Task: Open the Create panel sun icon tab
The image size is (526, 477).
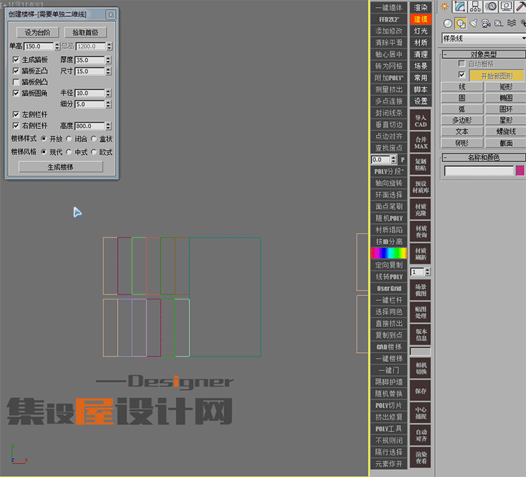Action: (x=445, y=6)
